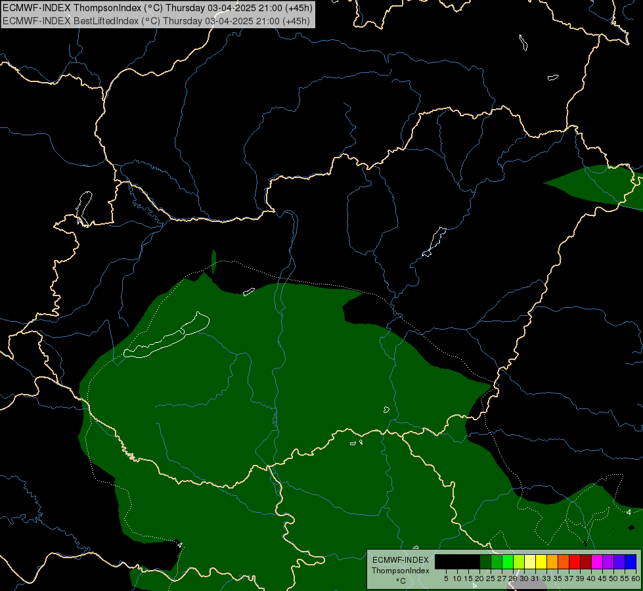Click the legend tick value "31"
Screen dimensions: 643x591
pyautogui.click(x=535, y=579)
